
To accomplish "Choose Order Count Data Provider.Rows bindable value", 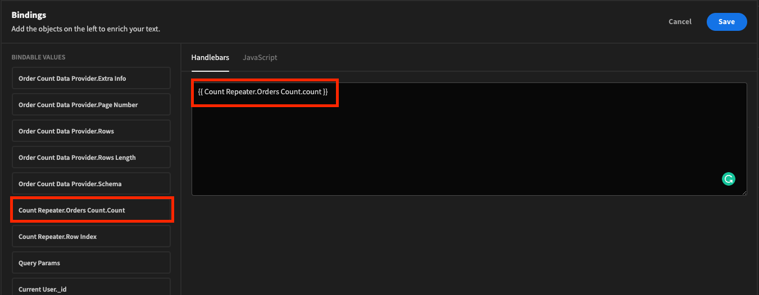I will pyautogui.click(x=90, y=131).
